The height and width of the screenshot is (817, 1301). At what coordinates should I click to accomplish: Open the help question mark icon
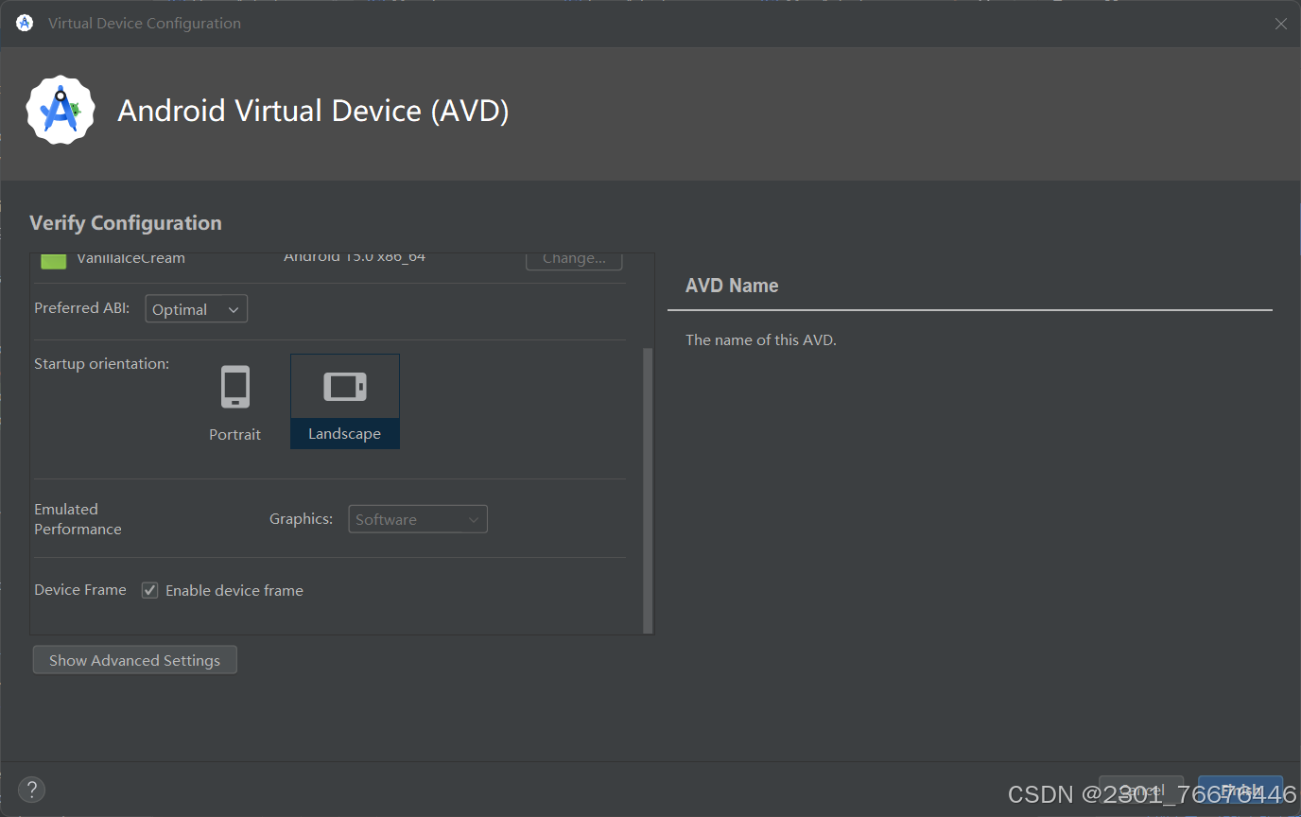(x=31, y=790)
